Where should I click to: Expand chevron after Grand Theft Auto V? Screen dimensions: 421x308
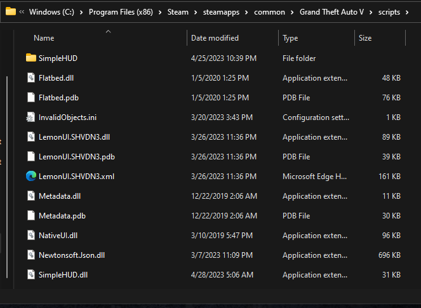pyautogui.click(x=371, y=12)
